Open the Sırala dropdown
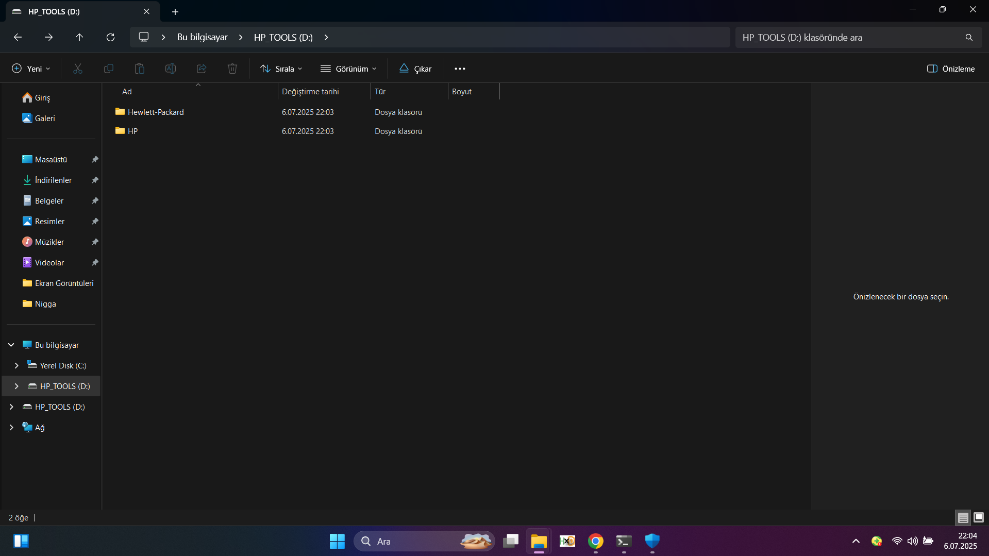989x556 pixels. (x=281, y=68)
